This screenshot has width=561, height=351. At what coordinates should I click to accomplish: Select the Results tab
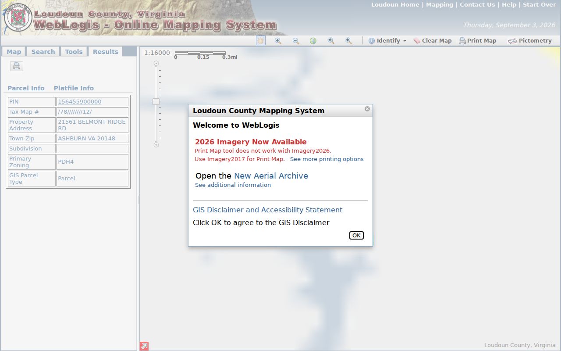coord(105,52)
